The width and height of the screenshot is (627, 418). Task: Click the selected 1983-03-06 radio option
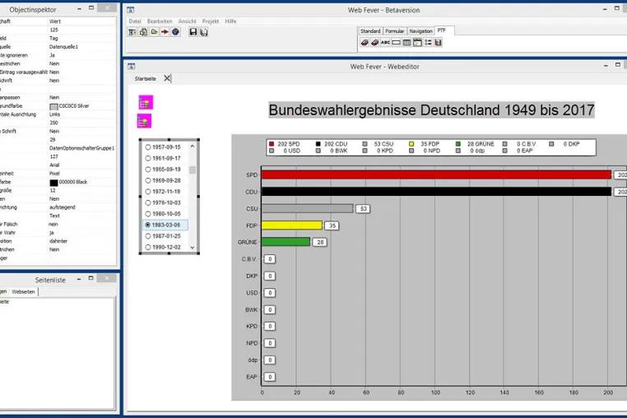(x=148, y=225)
